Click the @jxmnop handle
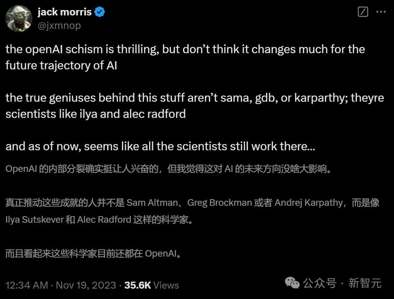 tap(59, 25)
